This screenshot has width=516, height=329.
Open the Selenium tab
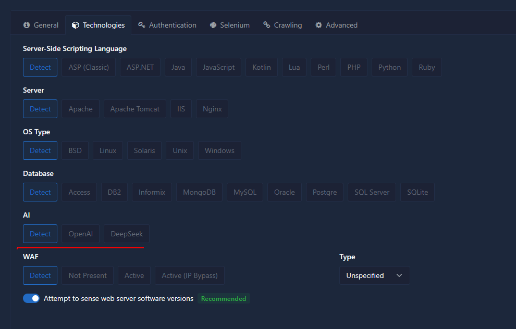(230, 25)
